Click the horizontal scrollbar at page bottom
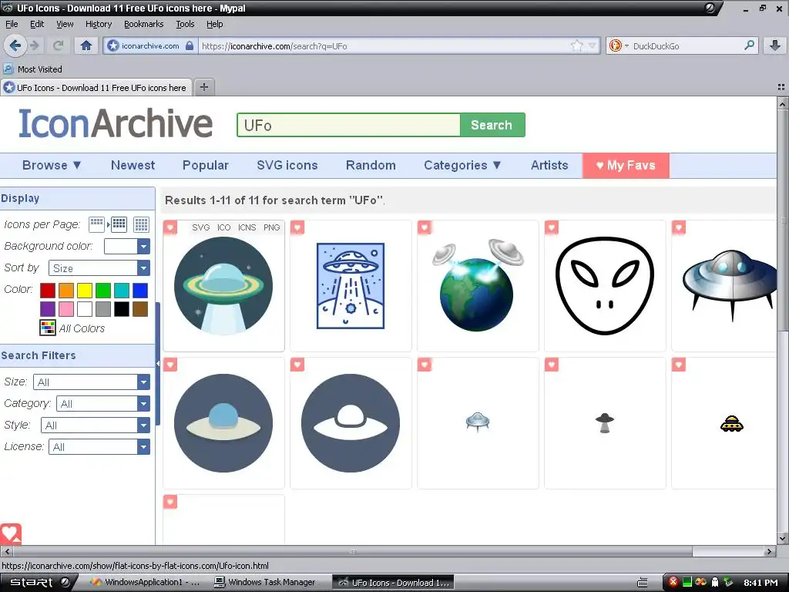This screenshot has width=789, height=592. pyautogui.click(x=352, y=551)
